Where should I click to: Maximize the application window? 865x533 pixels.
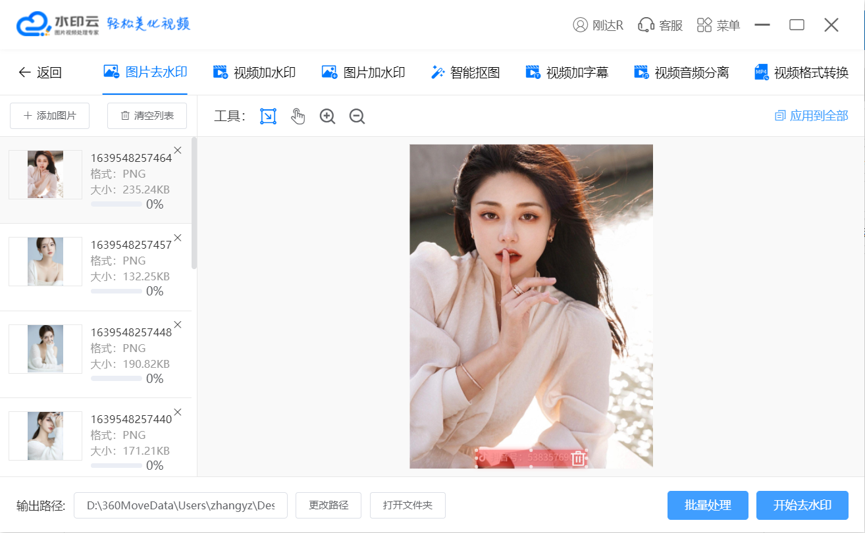(x=797, y=25)
